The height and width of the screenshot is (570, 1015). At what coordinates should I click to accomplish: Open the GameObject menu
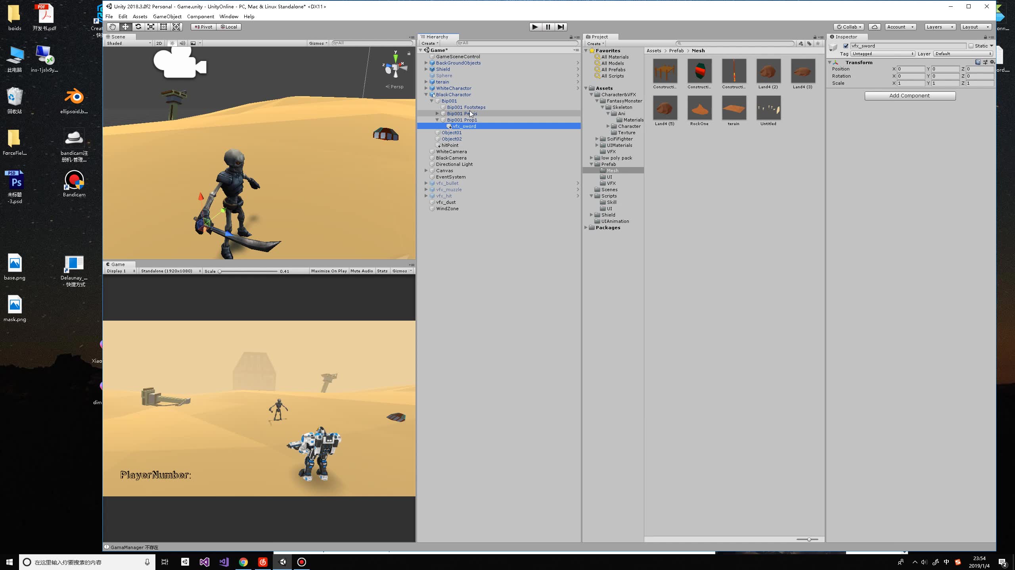[x=167, y=17]
